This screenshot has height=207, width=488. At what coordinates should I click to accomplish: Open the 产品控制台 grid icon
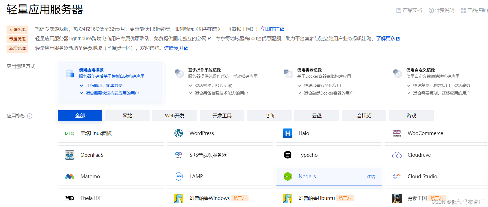pyautogui.click(x=463, y=10)
